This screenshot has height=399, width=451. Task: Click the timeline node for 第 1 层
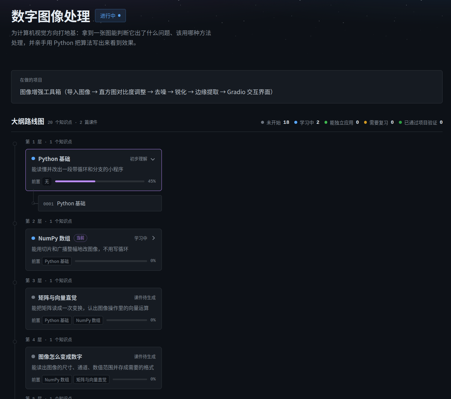(x=15, y=144)
